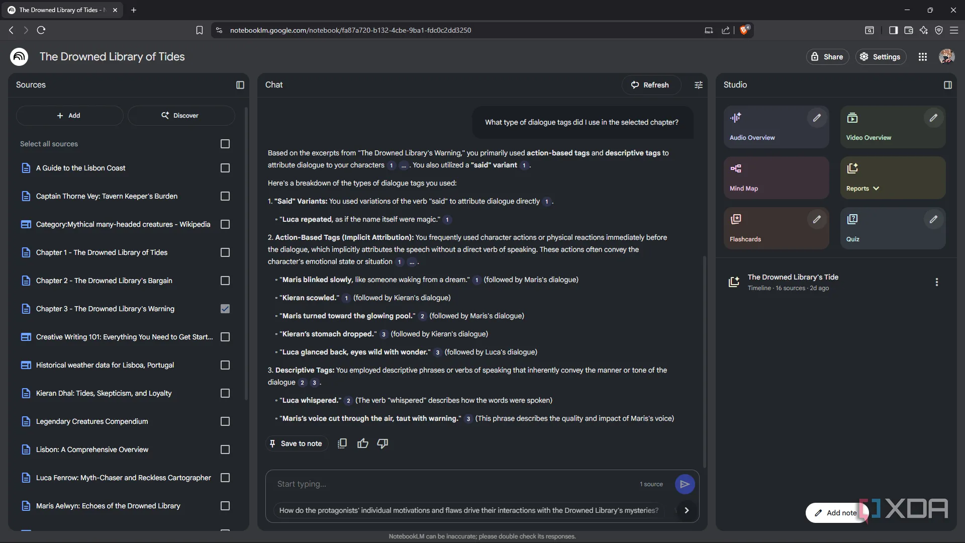965x543 pixels.
Task: Open the Flashcards tile
Action: coord(764,229)
